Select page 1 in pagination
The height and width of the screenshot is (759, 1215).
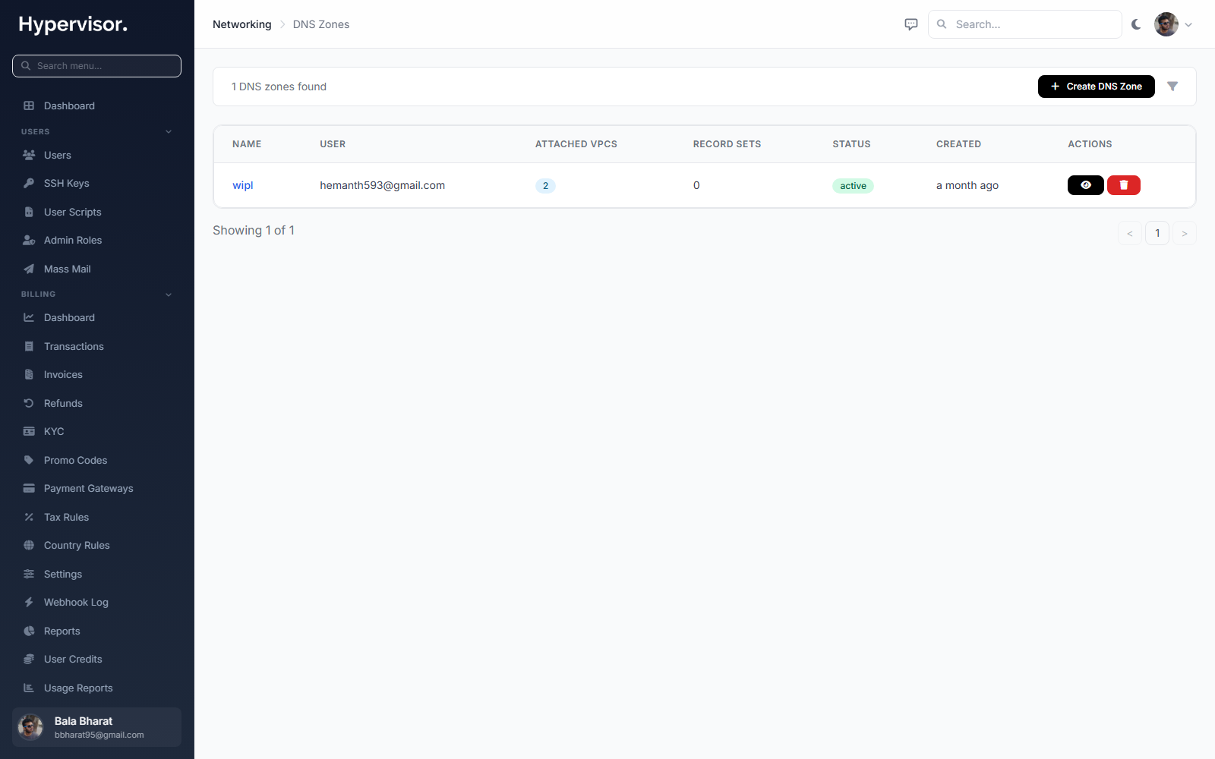(1157, 233)
